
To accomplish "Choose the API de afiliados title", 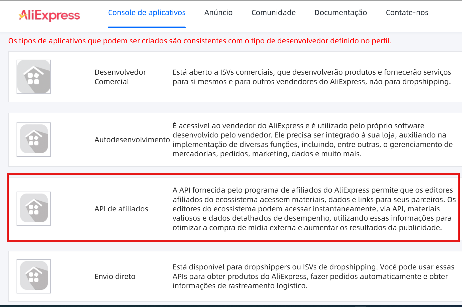I will click(121, 209).
